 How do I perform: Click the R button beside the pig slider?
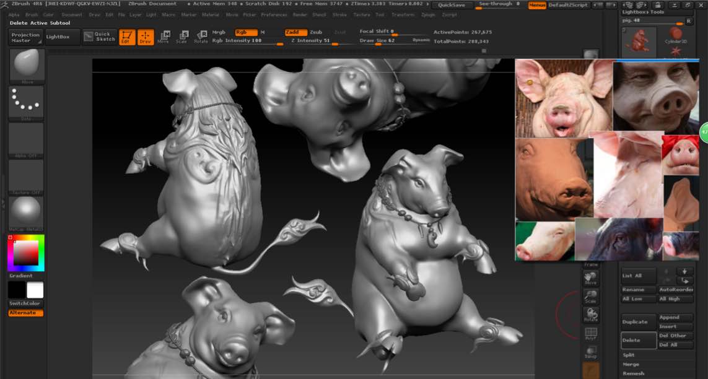(x=689, y=21)
